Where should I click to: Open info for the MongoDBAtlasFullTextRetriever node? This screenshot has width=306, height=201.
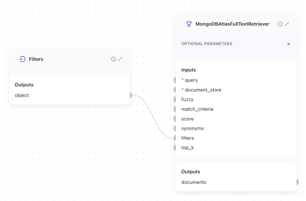[280, 24]
